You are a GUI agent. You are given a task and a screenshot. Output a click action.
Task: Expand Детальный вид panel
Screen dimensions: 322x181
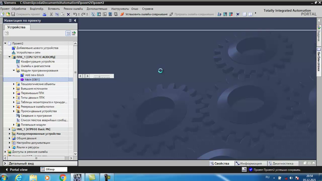5,163
